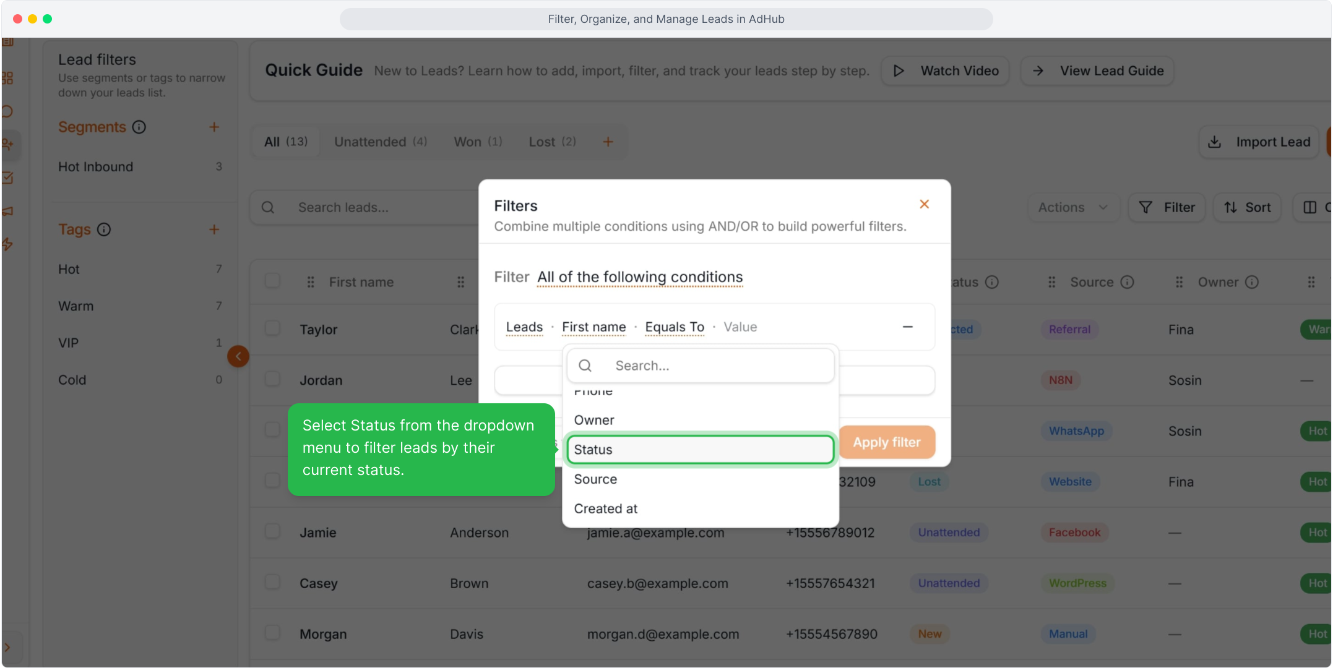Click the Owner column info icon

coord(1252,282)
